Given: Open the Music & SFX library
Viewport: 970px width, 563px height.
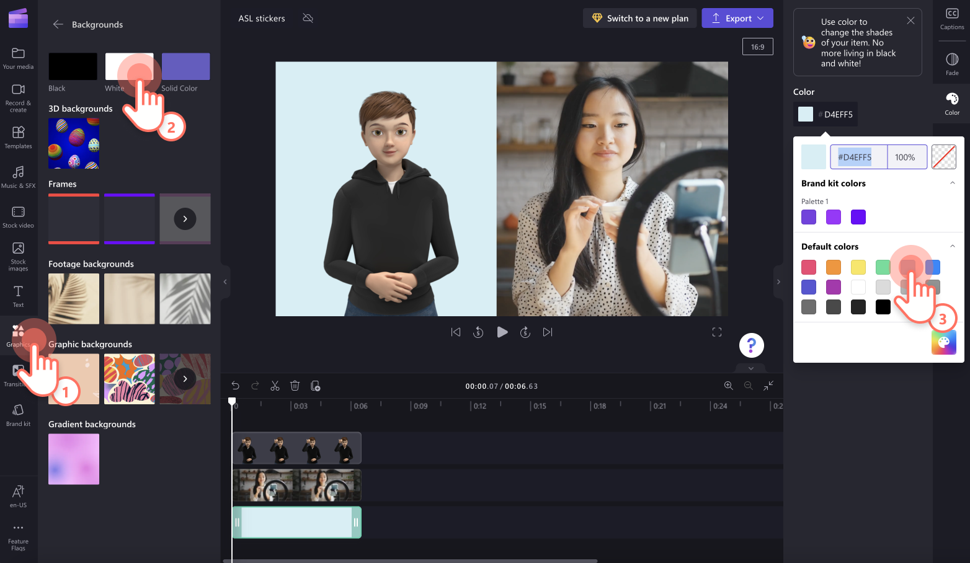Looking at the screenshot, I should tap(18, 177).
